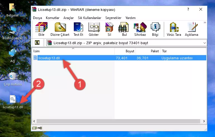Select the licsetup13.dll row name
Screen dimensions: 215x137
click(49, 58)
